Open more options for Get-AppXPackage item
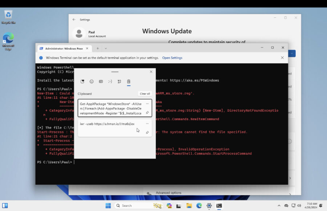The image size is (327, 211). click(147, 104)
